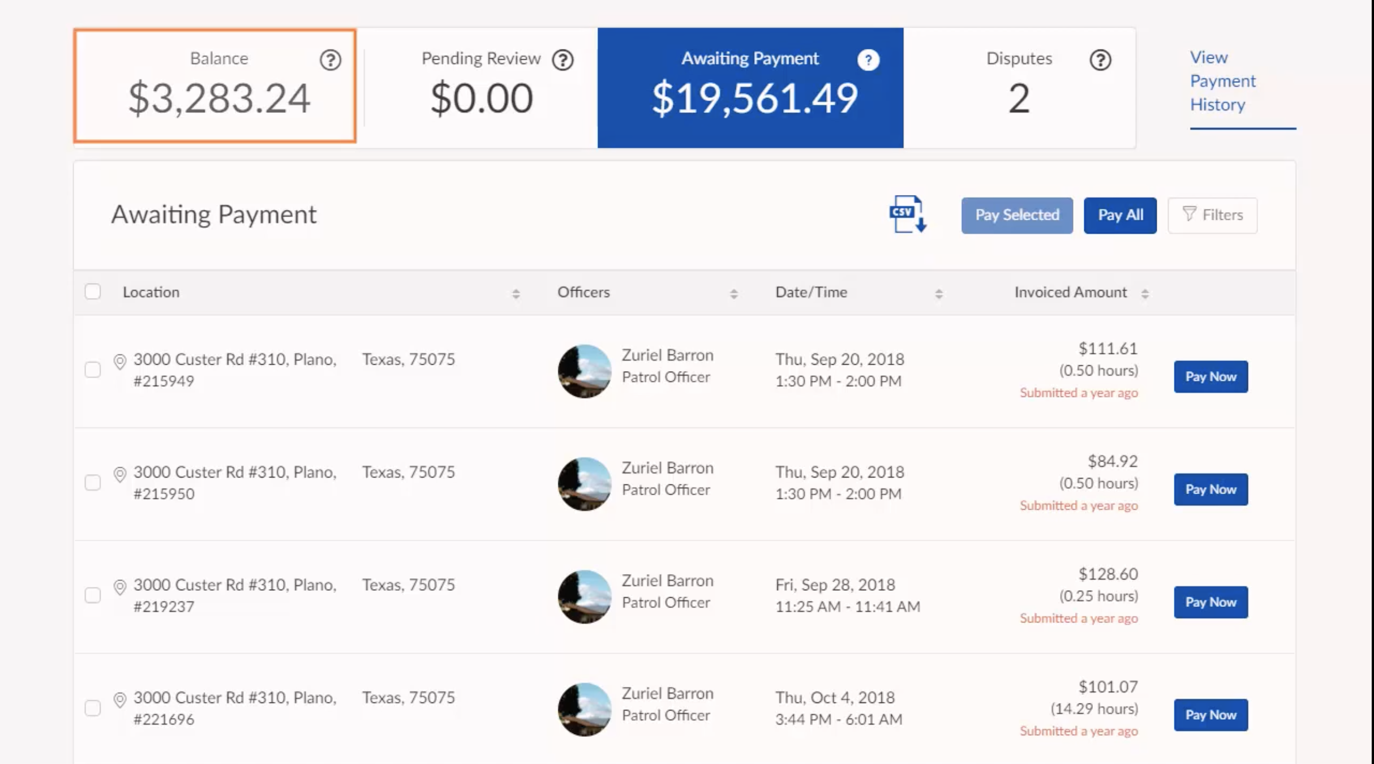The height and width of the screenshot is (764, 1374).
Task: Click the Officers column header label
Action: 584,292
